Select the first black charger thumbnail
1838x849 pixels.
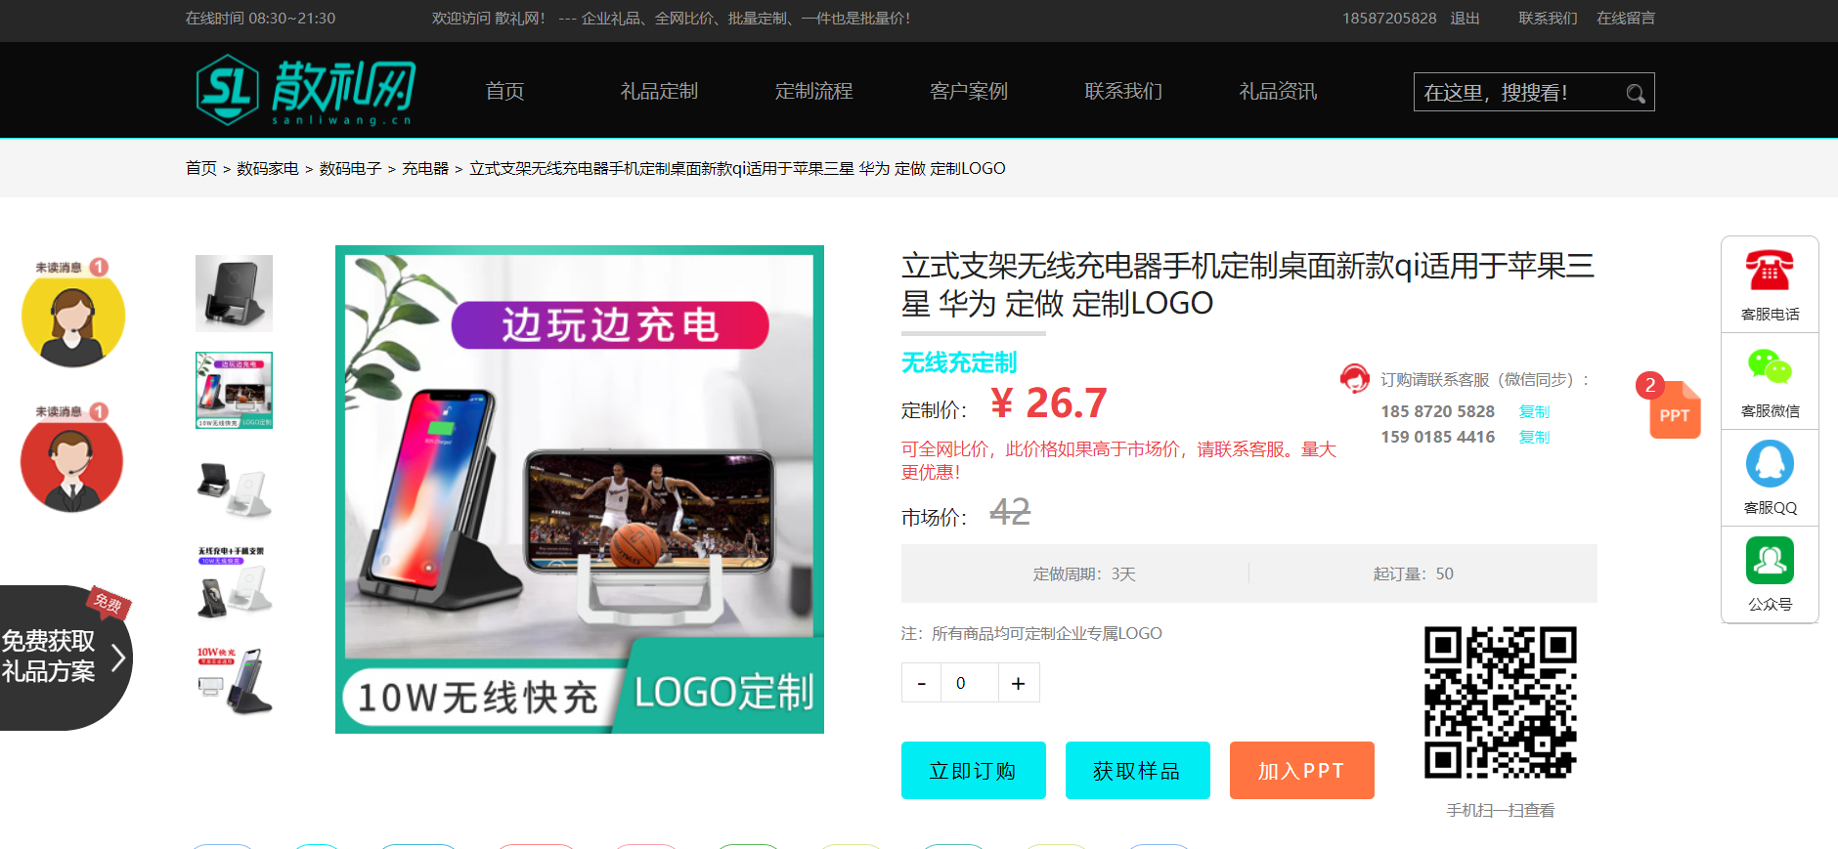234,293
